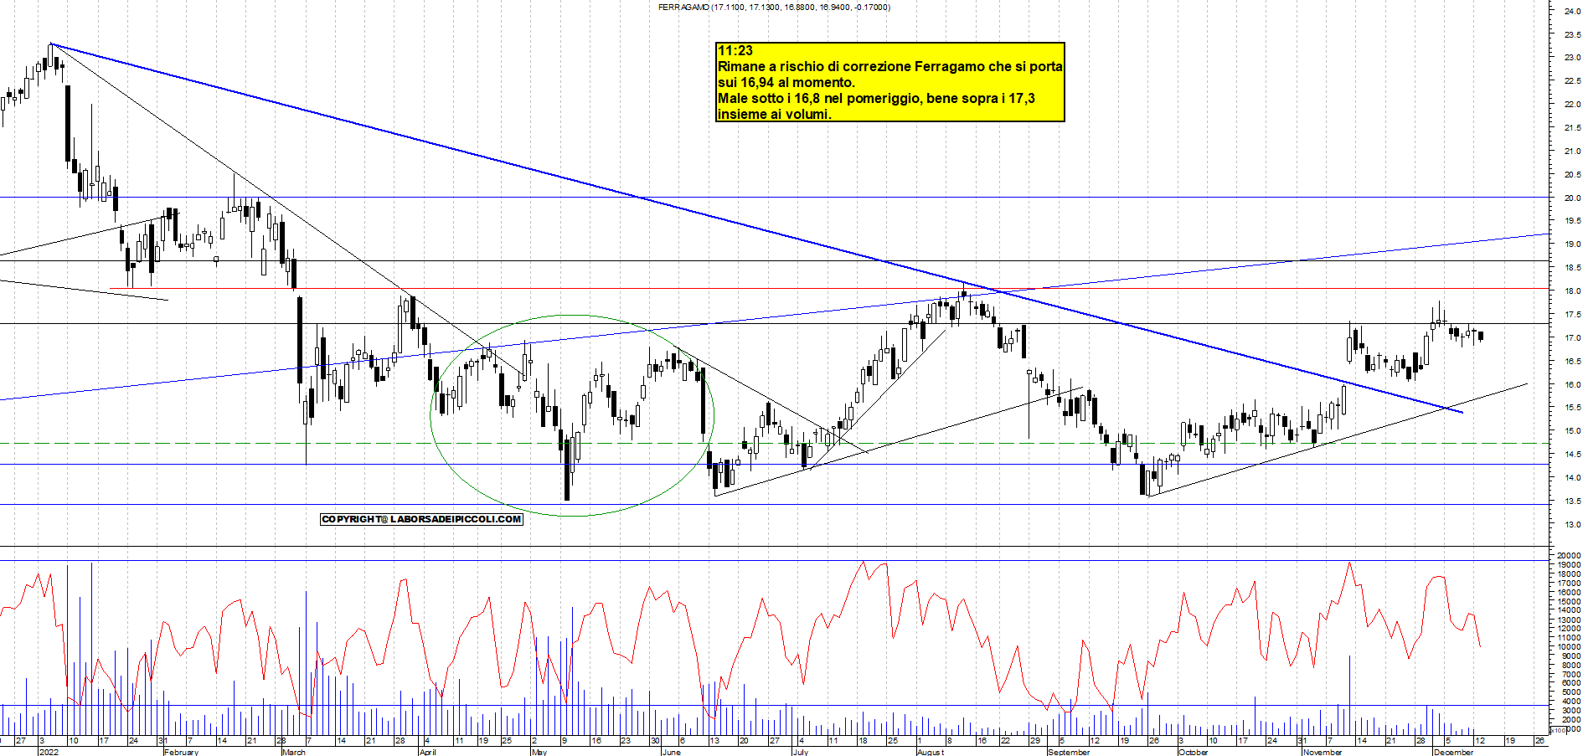Viewport: 1583px width, 756px height.
Task: Click the 7000 volume scale value
Action: click(1570, 675)
